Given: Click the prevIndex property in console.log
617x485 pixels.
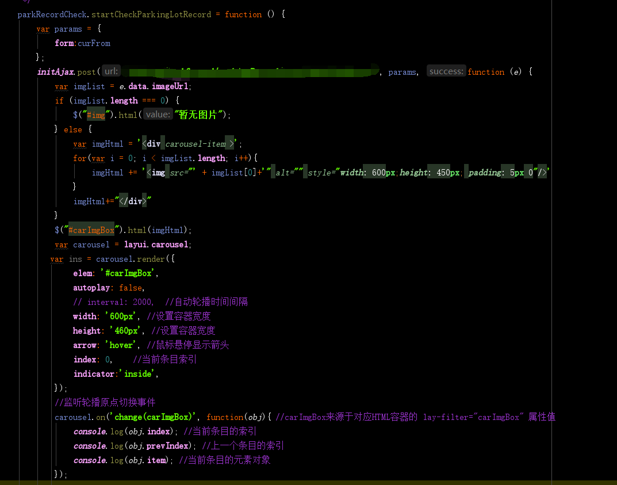Looking at the screenshot, I should pyautogui.click(x=167, y=446).
